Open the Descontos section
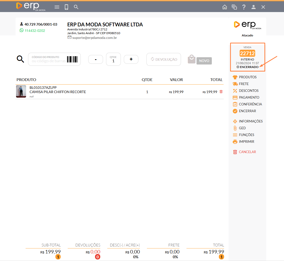The image size is (284, 261). 248,91
